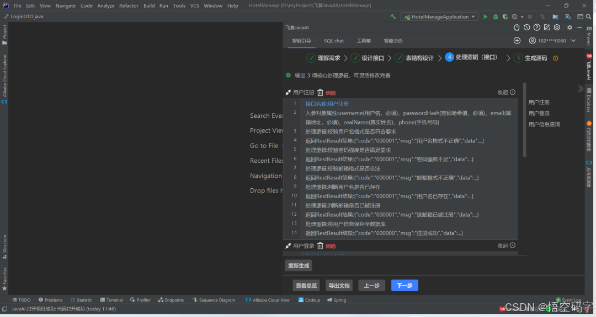The image size is (596, 317).
Task: Click the 重新生成 button
Action: click(x=299, y=265)
